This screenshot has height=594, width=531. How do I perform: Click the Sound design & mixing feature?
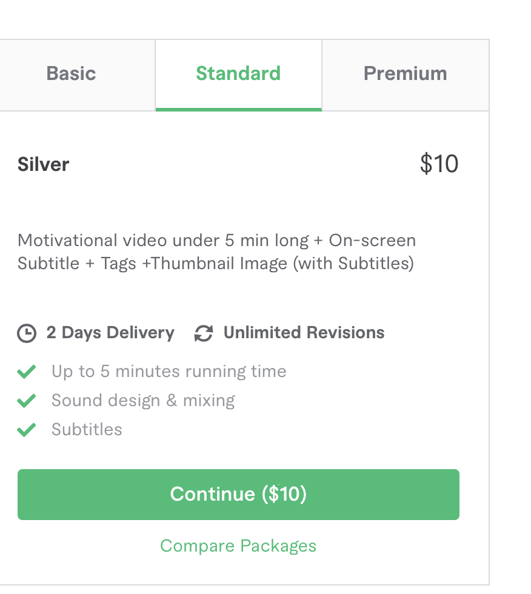click(x=143, y=401)
